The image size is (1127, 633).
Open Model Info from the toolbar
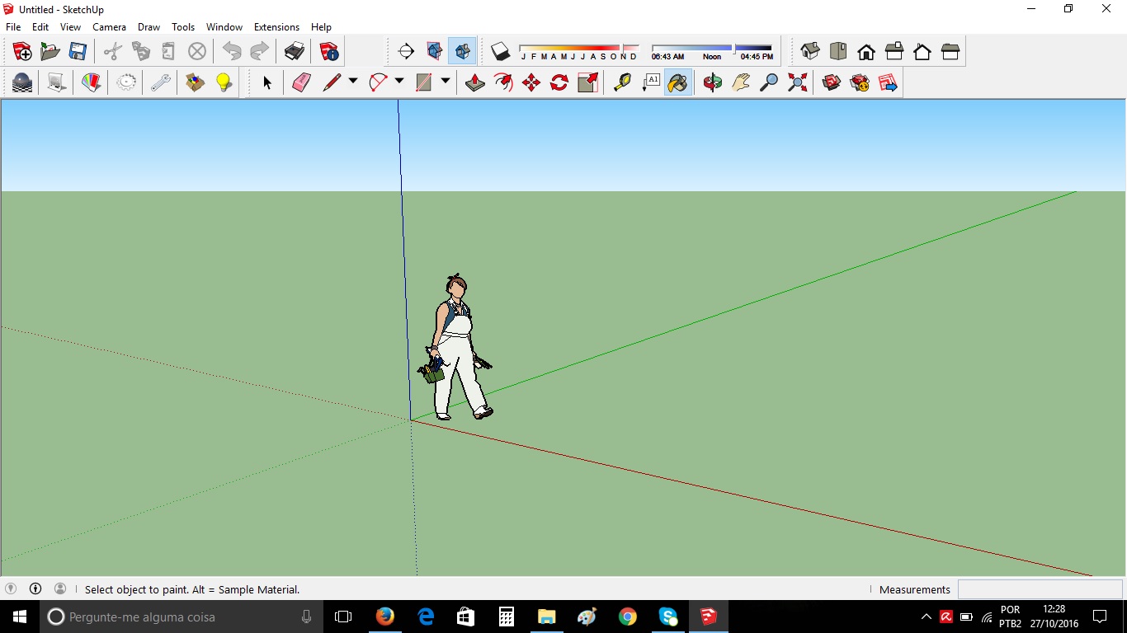tap(329, 51)
